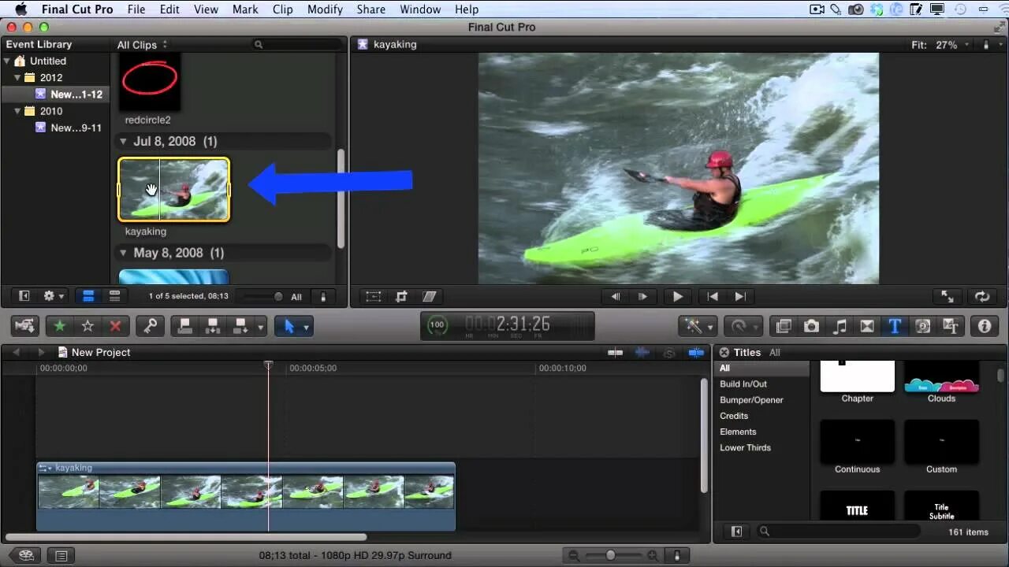
Task: Collapse the Untitled library disclosure triangle
Action: (7, 61)
